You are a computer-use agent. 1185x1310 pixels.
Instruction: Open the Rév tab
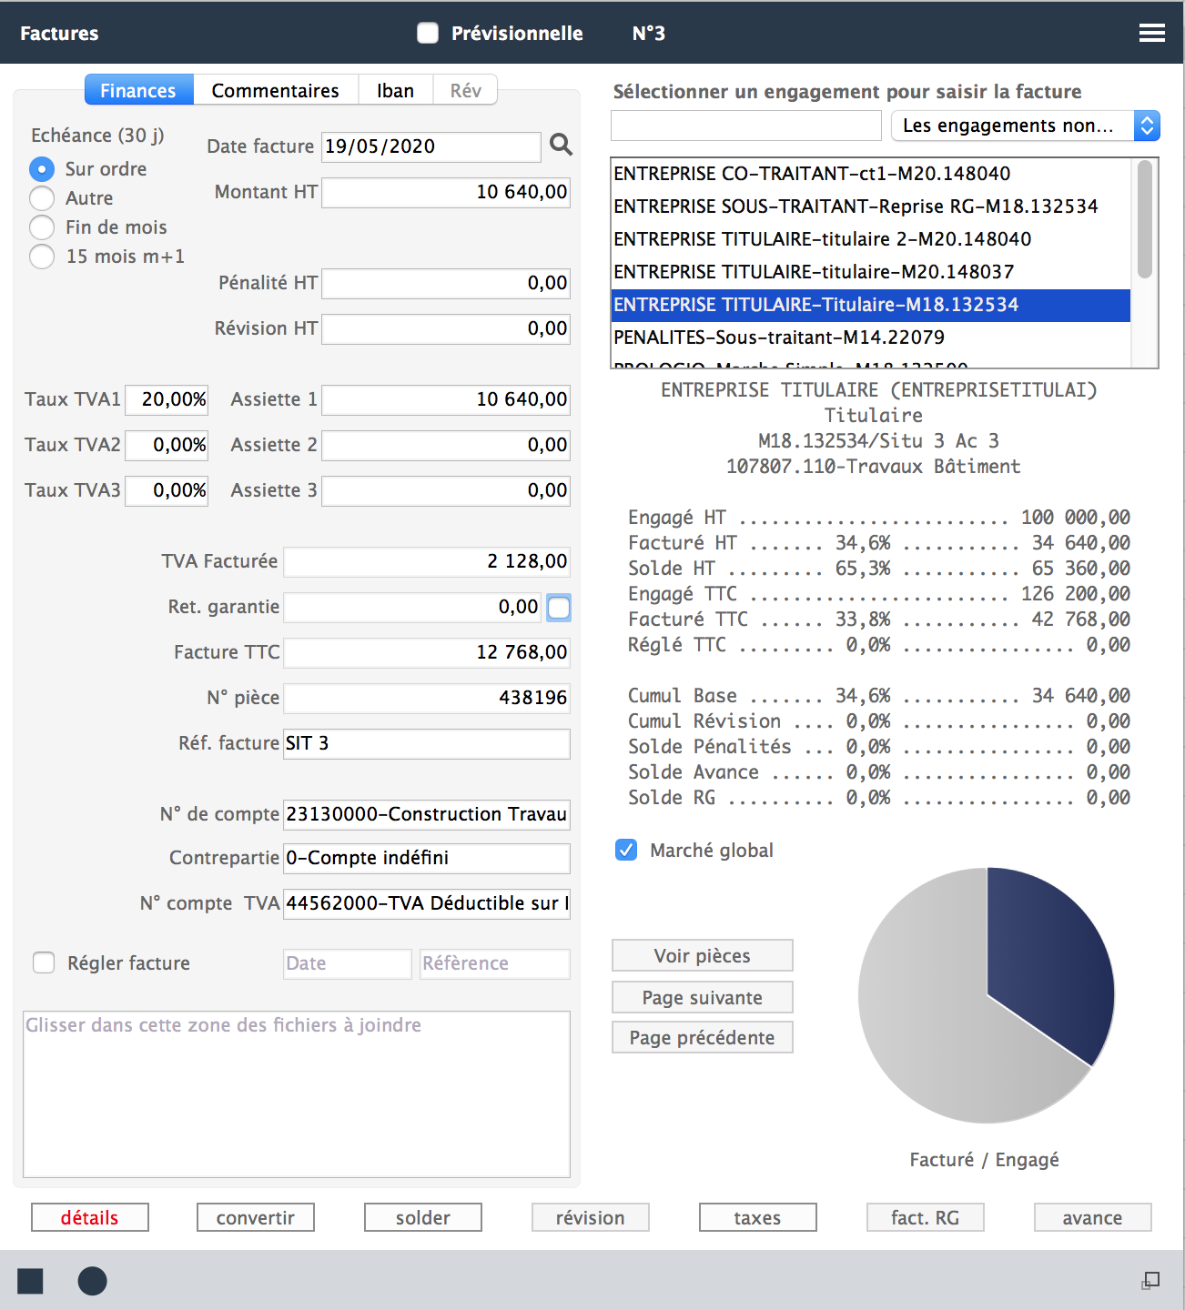pyautogui.click(x=465, y=90)
